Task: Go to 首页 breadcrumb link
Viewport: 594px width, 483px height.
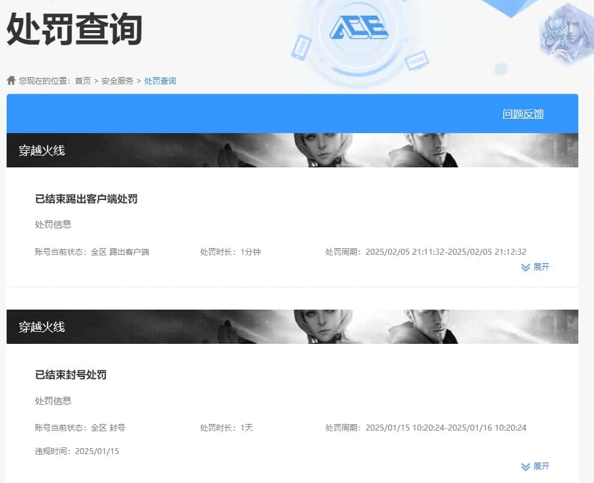Action: [x=83, y=81]
